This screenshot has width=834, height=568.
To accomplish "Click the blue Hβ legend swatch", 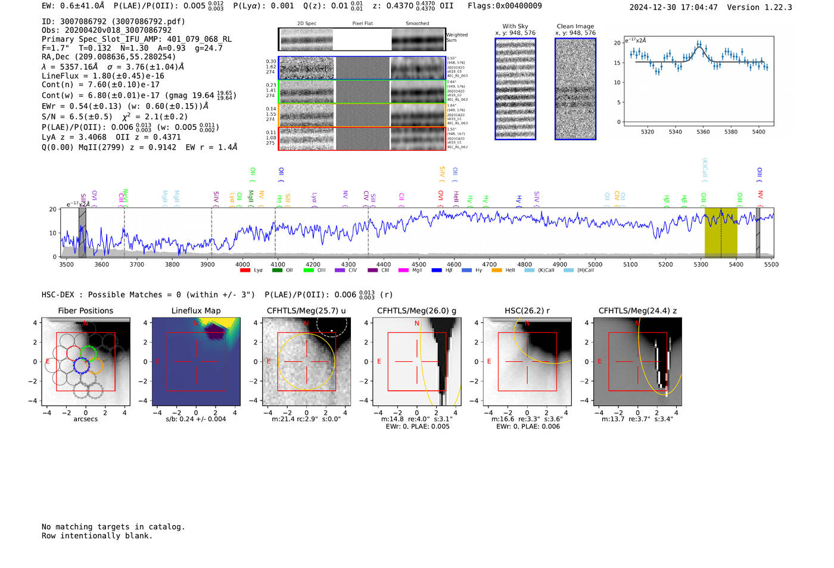I will tap(437, 271).
